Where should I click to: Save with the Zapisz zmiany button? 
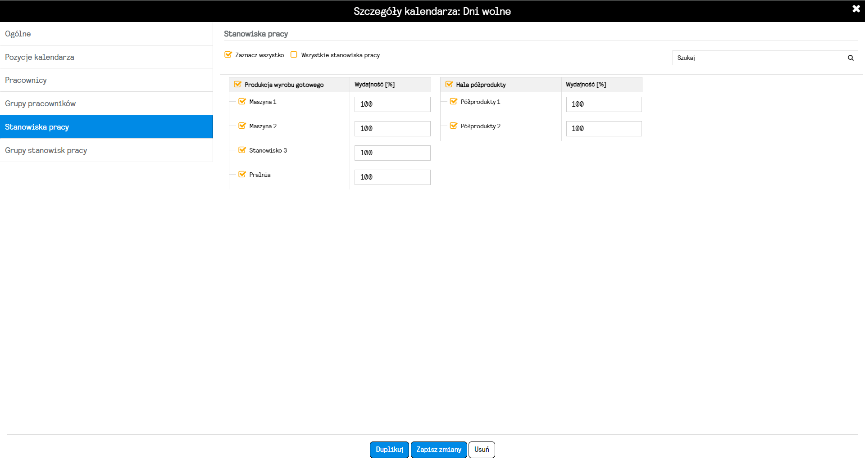[x=439, y=450]
